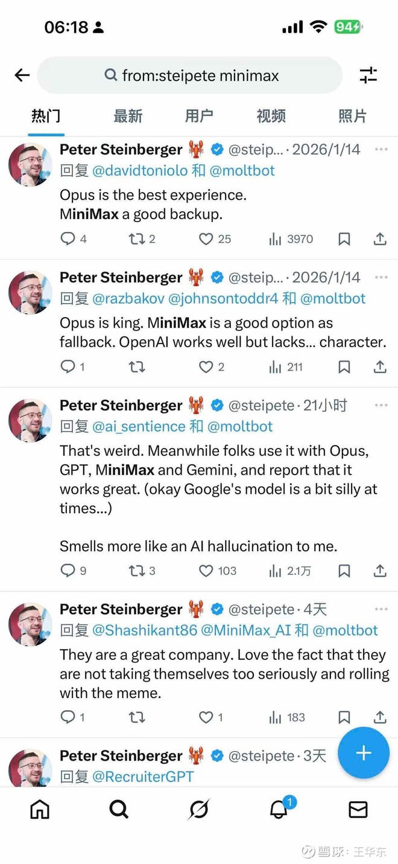Open the Home tab icon
The height and width of the screenshot is (864, 398).
coord(40,809)
